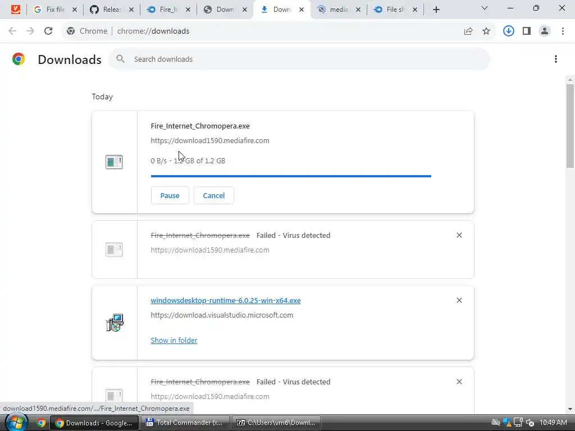Click the page vertical scrollbar thumb
Image resolution: width=575 pixels, height=431 pixels.
[570, 126]
